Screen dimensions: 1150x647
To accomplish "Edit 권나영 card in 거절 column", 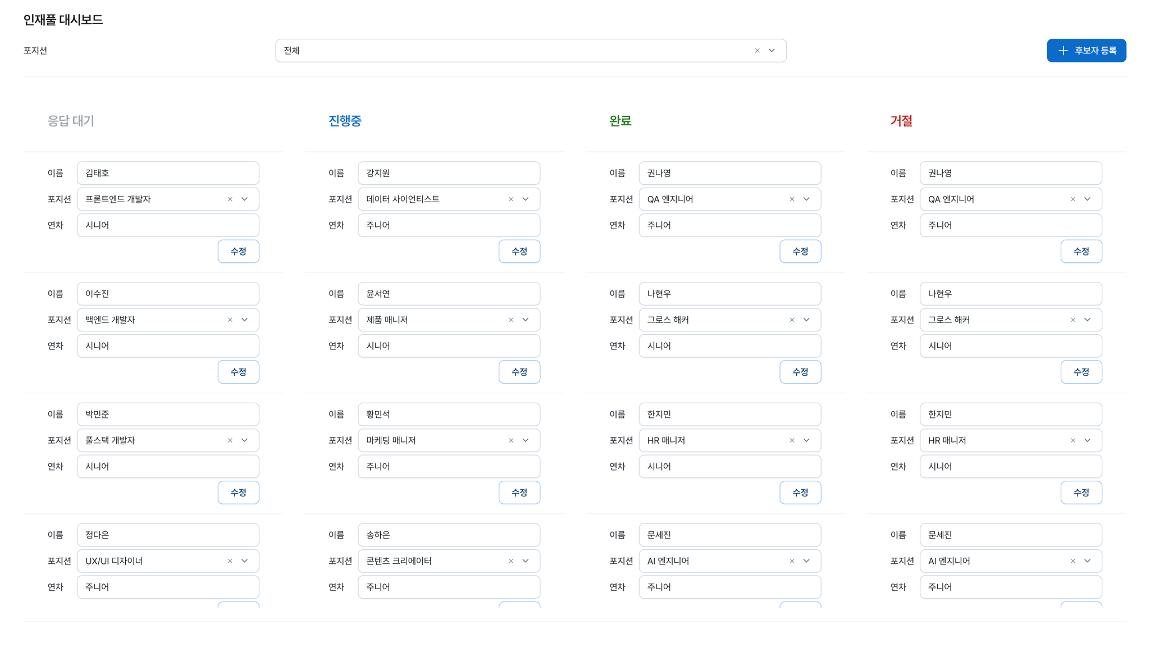I will pos(1081,252).
